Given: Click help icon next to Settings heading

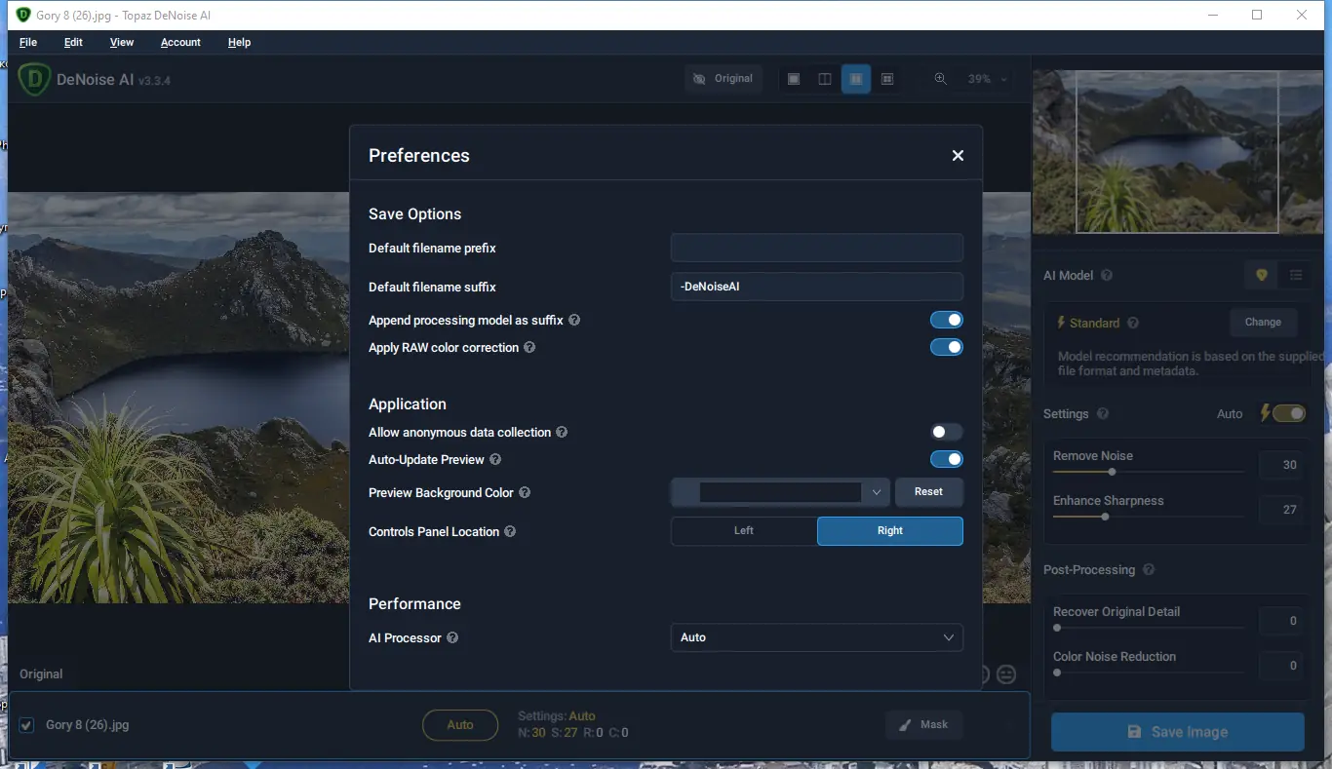Looking at the screenshot, I should click(1103, 413).
